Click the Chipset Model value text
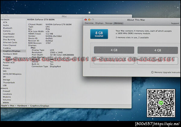Image resolution: width=181 pixels, height=127 pixels. coord(59,24)
